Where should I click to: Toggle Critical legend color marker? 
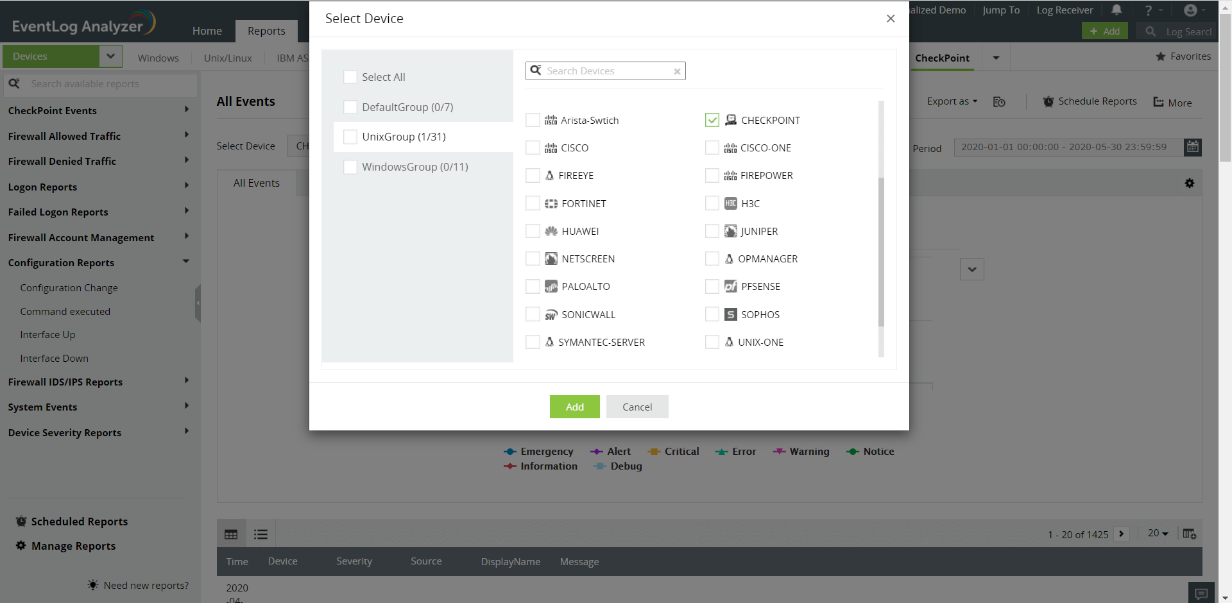tap(654, 452)
